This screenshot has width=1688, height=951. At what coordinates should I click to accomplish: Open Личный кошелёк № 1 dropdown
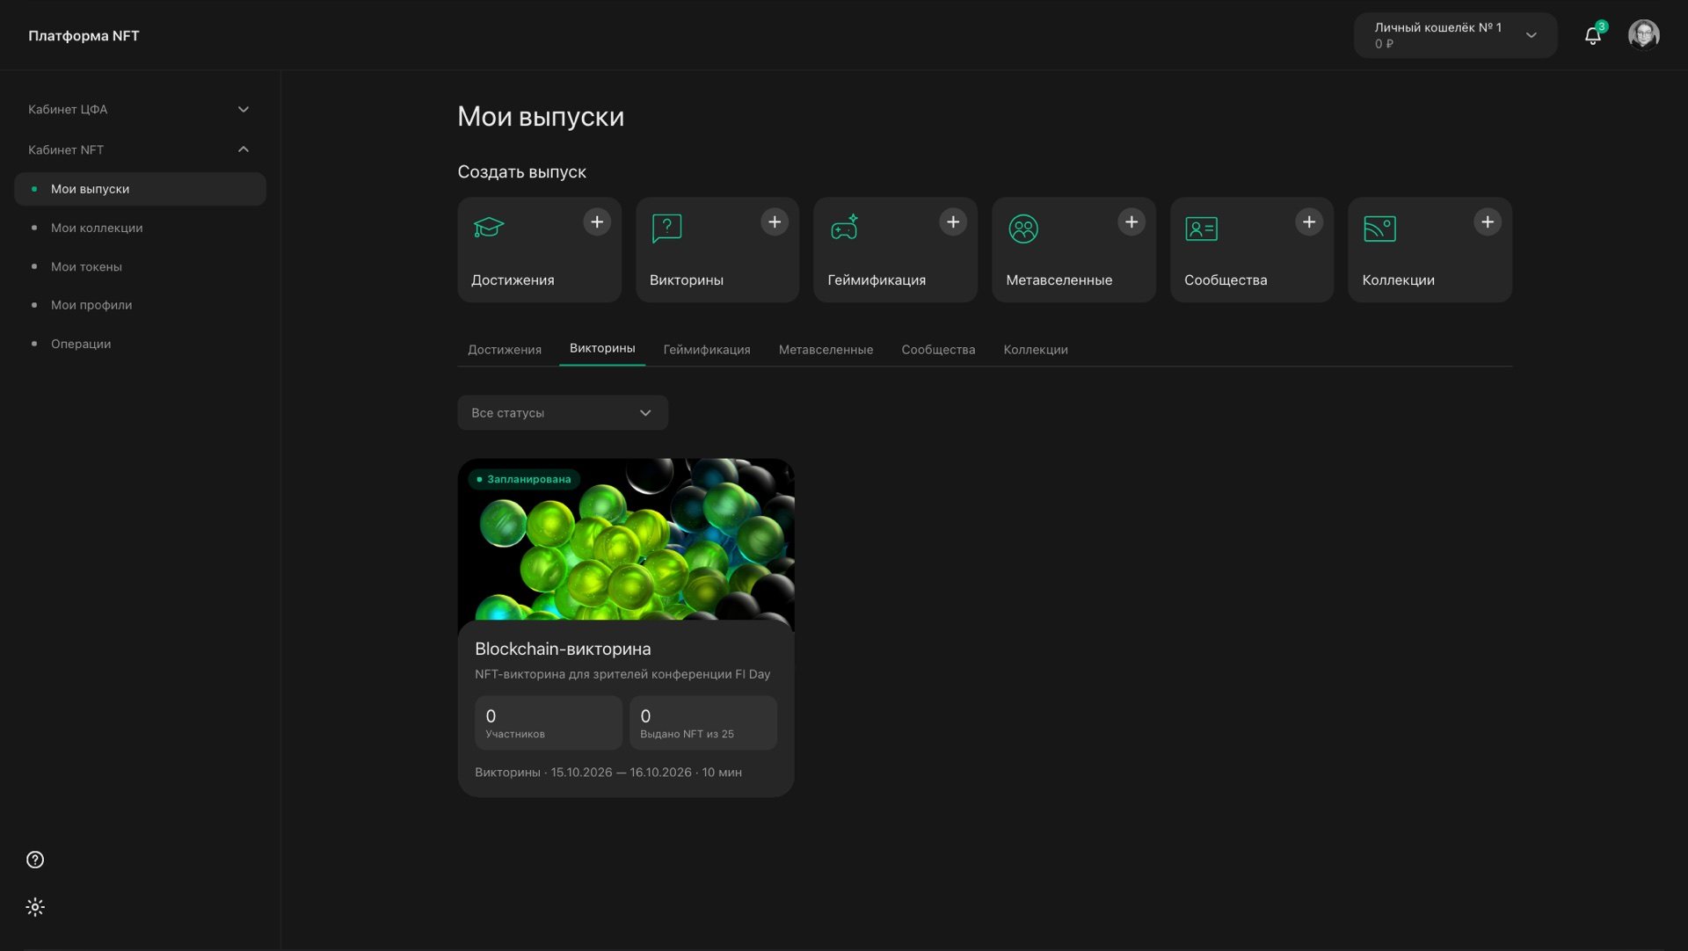1455,35
